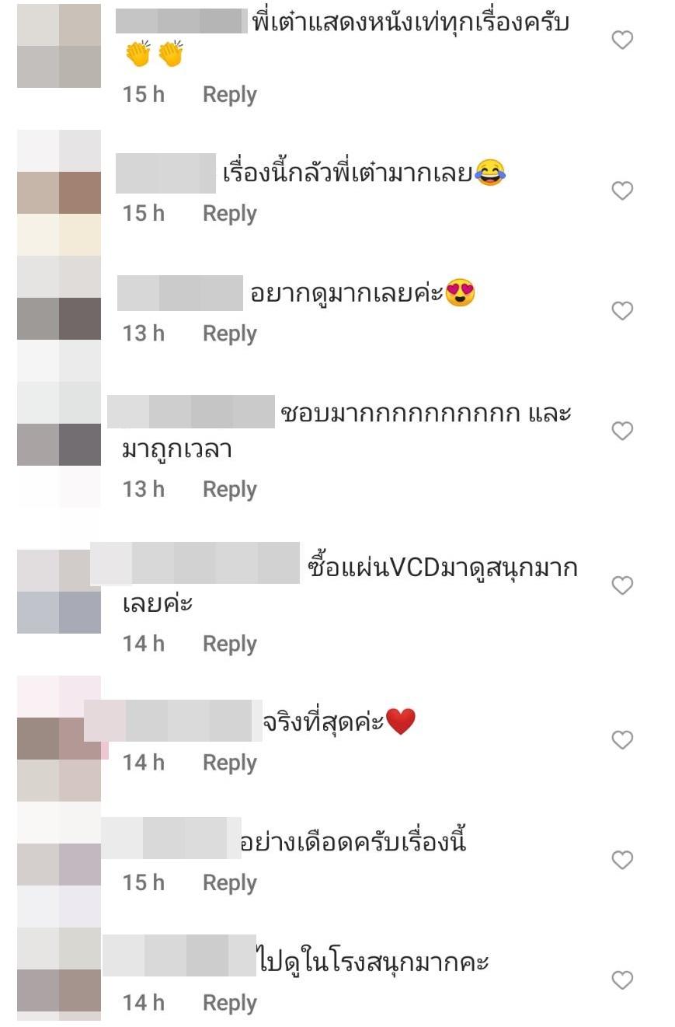Open blurred username before 'ชอบมากกกก'
Screen dimensions: 675x1027
(x=191, y=412)
